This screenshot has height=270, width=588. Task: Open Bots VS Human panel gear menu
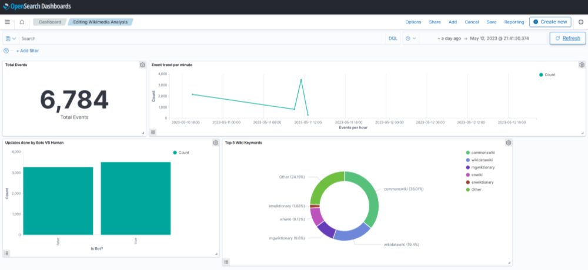(x=215, y=143)
